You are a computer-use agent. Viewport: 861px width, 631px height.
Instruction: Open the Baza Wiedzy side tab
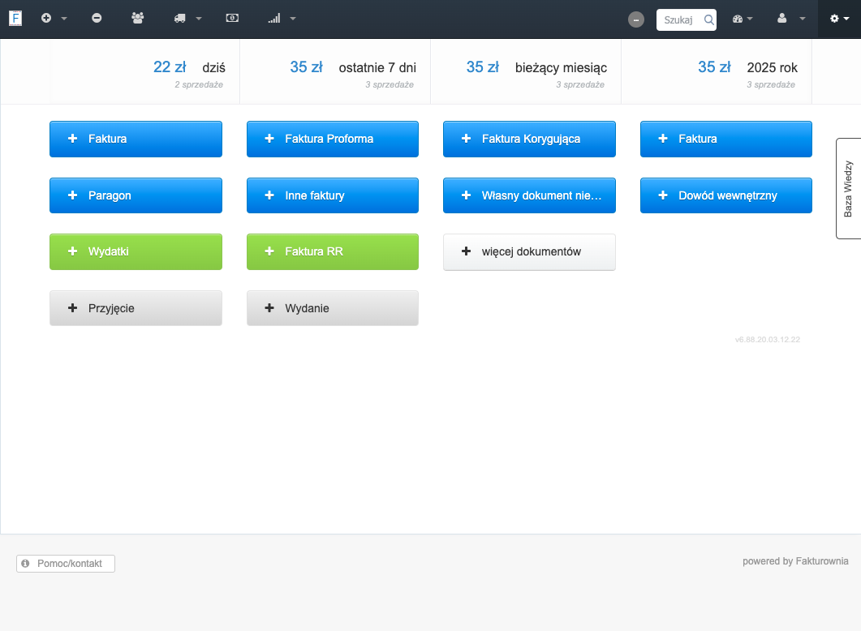click(x=848, y=188)
